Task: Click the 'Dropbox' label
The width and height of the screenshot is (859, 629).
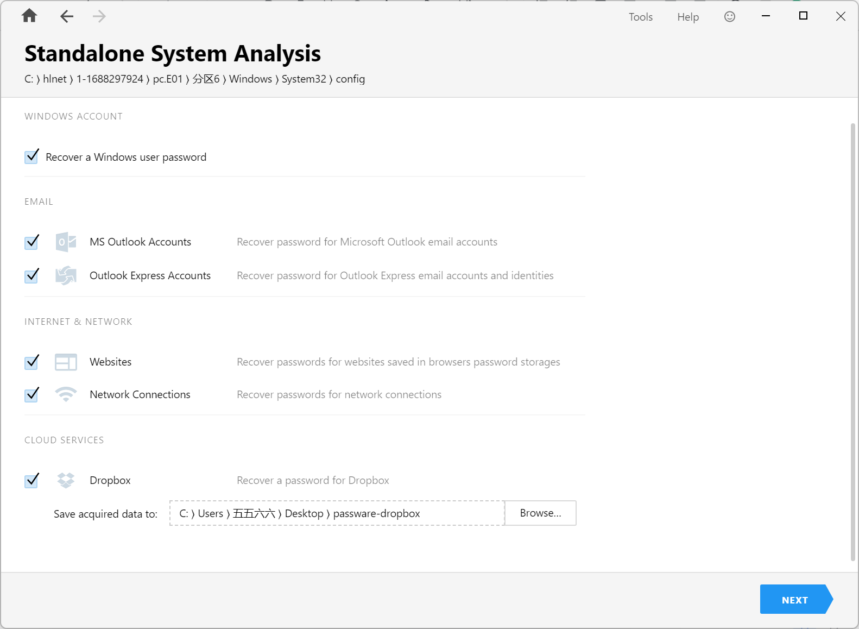Action: click(110, 480)
